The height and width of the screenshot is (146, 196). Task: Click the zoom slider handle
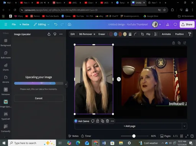tap(134, 136)
